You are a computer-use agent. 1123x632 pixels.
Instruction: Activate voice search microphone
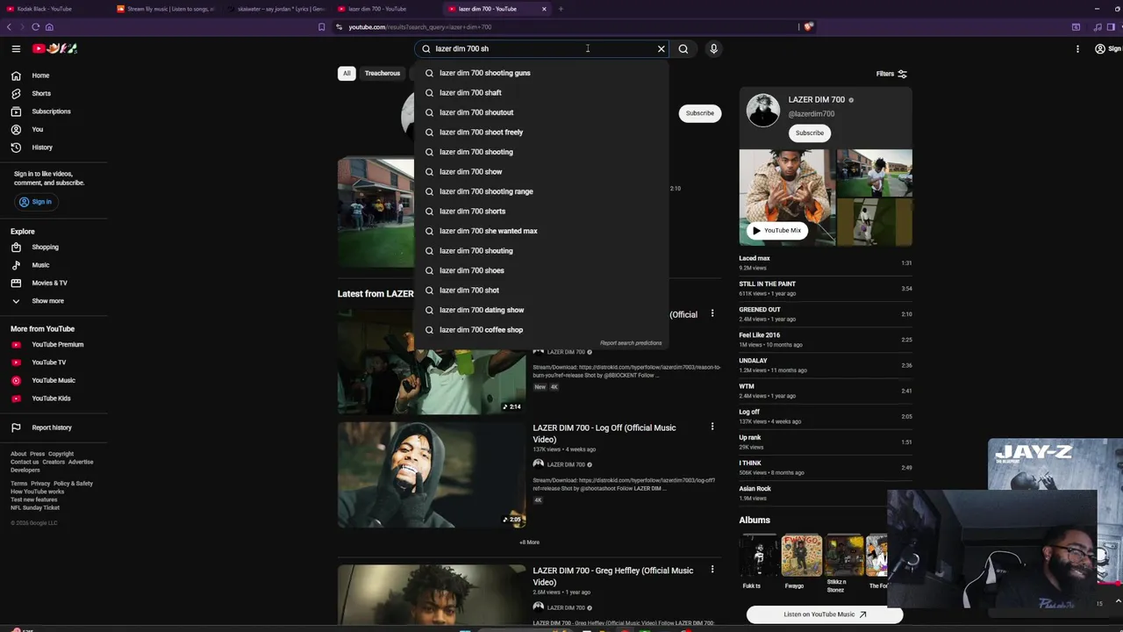point(713,49)
